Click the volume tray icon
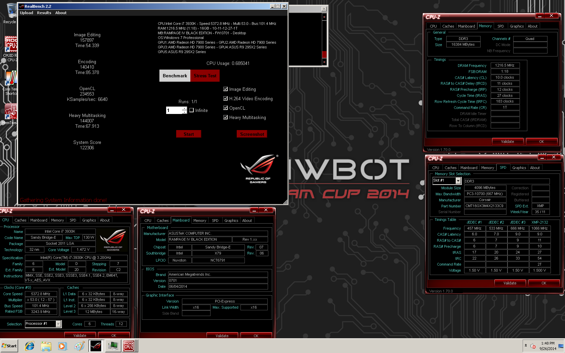 point(533,346)
